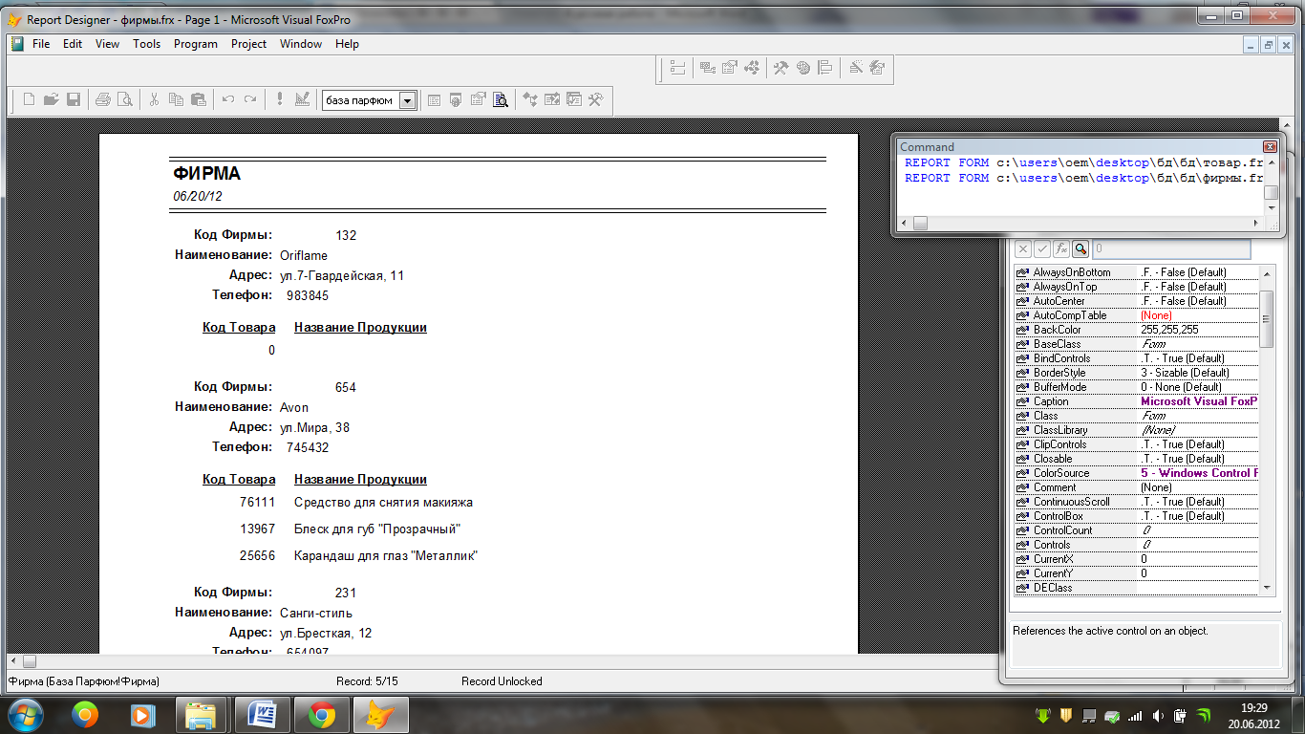Click the Save floppy disk icon
1305x734 pixels.
pyautogui.click(x=73, y=99)
